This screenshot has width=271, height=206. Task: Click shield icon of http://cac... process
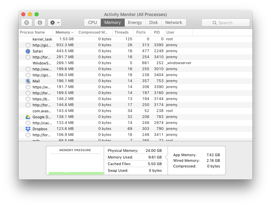[x=28, y=123]
